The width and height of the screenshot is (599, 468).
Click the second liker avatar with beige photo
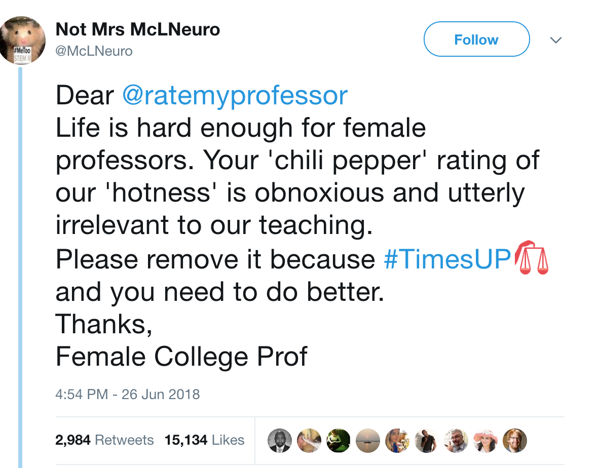308,441
